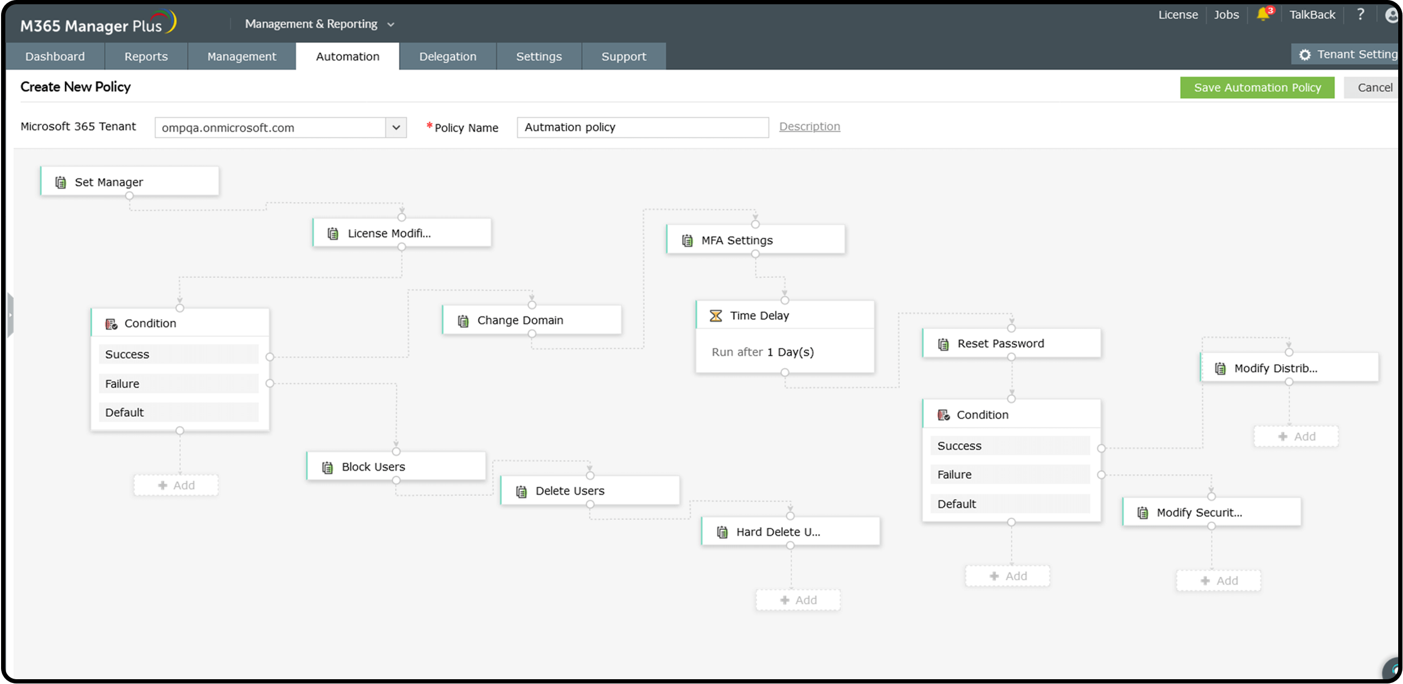Viewport: 1403px width, 684px height.
Task: Expand the Microsoft 365 Tenant dropdown
Action: 396,128
